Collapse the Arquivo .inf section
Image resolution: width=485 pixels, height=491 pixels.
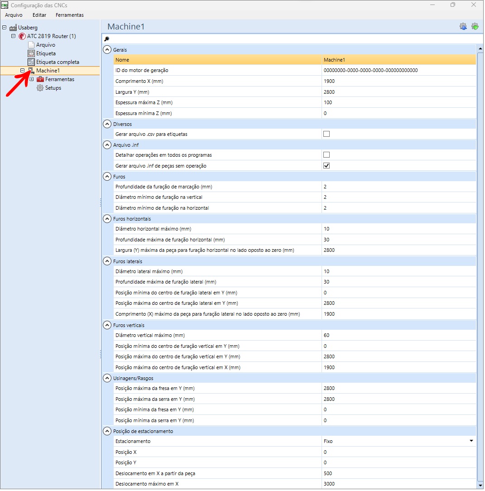pyautogui.click(x=107, y=145)
